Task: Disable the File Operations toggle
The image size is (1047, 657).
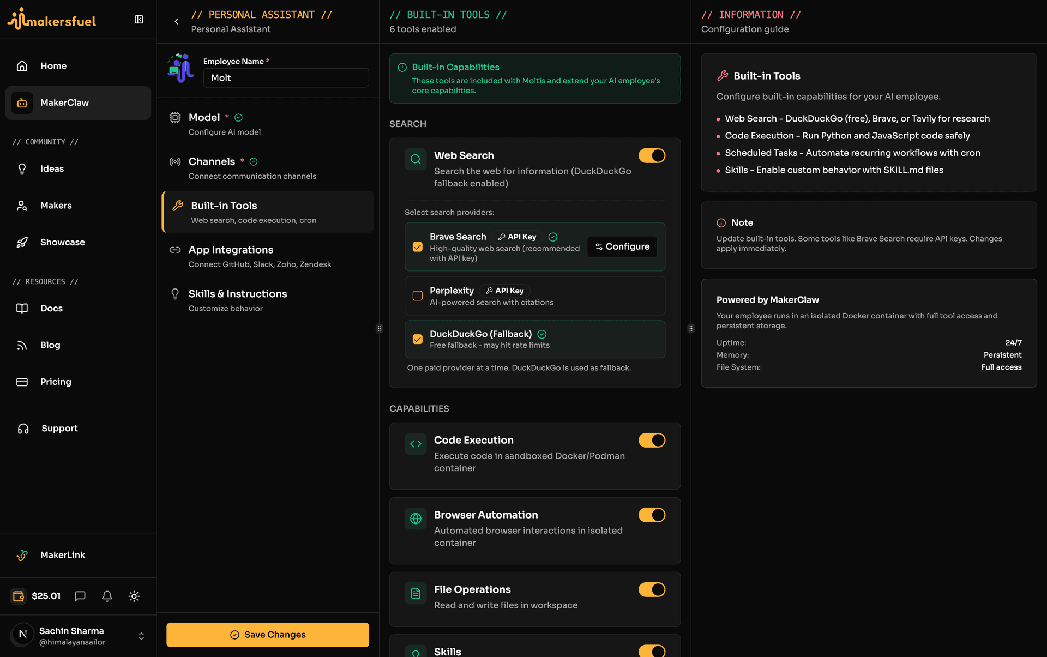Action: 652,590
